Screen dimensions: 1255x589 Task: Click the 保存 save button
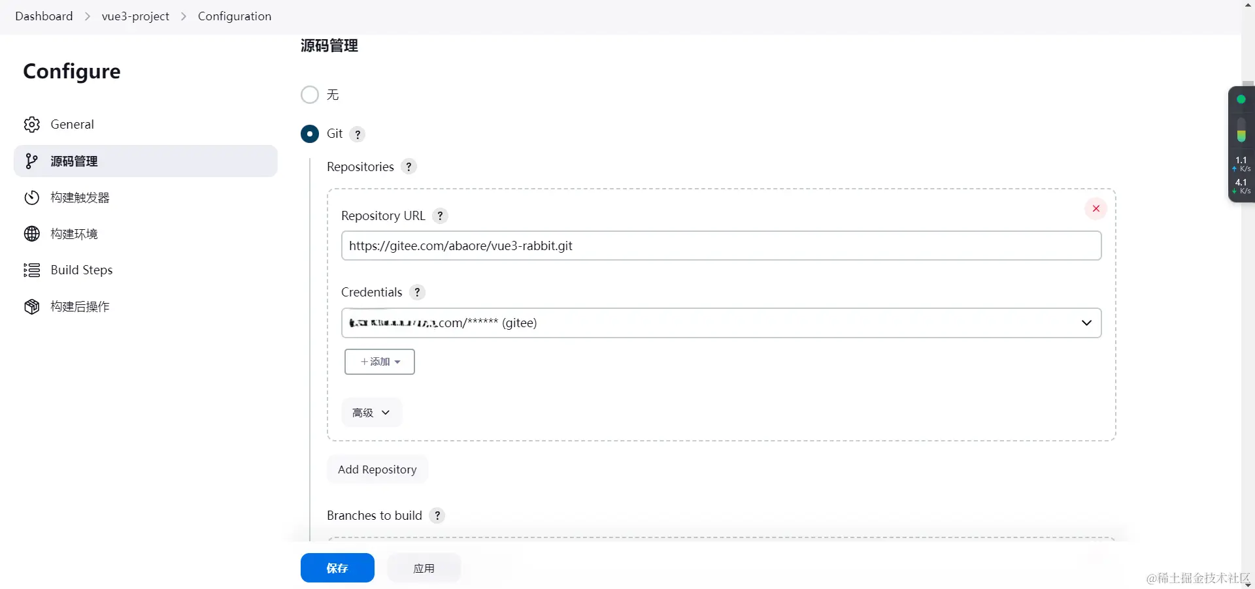[x=337, y=568]
